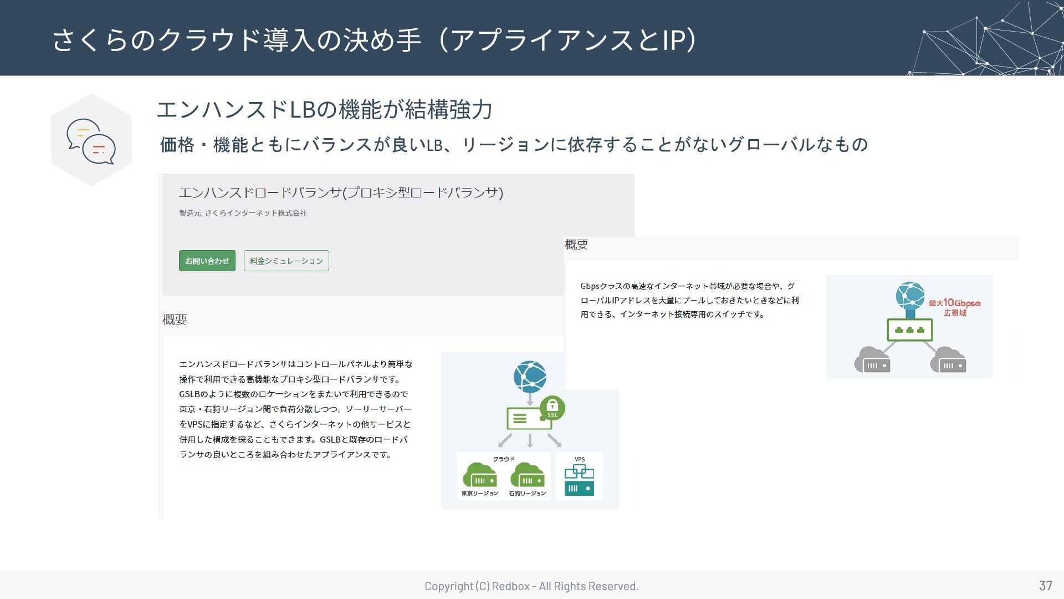1064x599 pixels.
Task: Click the left 概要 section heading
Action: [175, 319]
